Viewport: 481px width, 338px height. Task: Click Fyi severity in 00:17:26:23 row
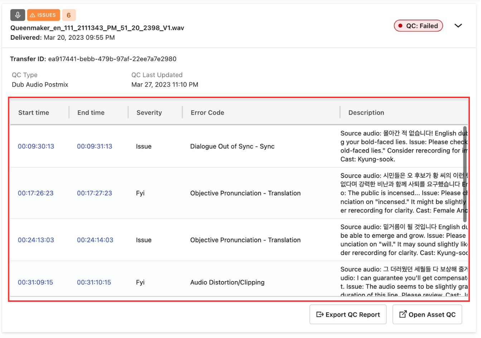coord(140,193)
